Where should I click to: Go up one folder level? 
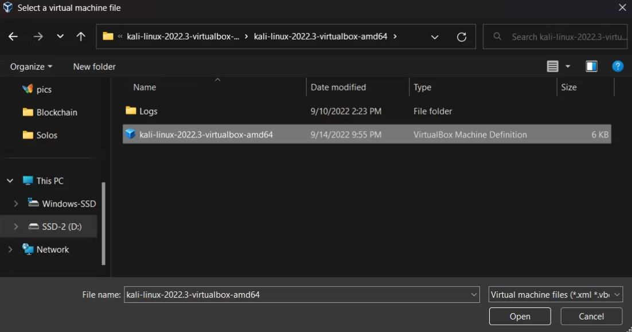pyautogui.click(x=81, y=37)
